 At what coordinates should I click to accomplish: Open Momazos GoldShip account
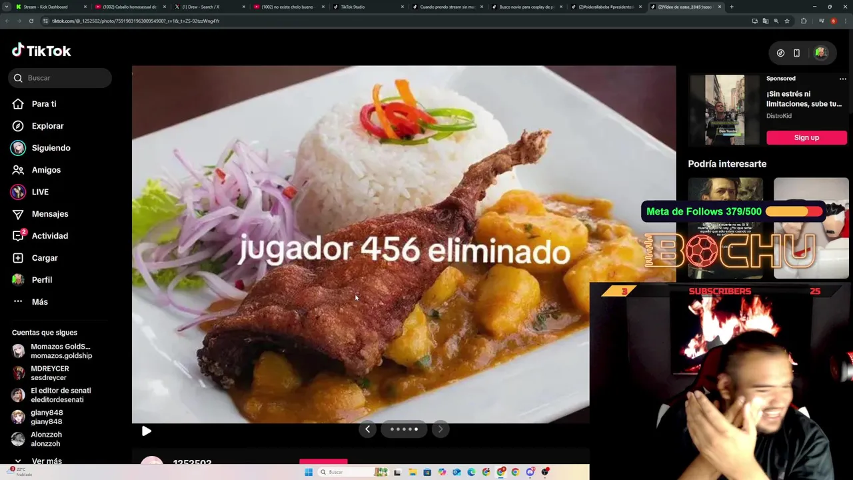[52, 351]
